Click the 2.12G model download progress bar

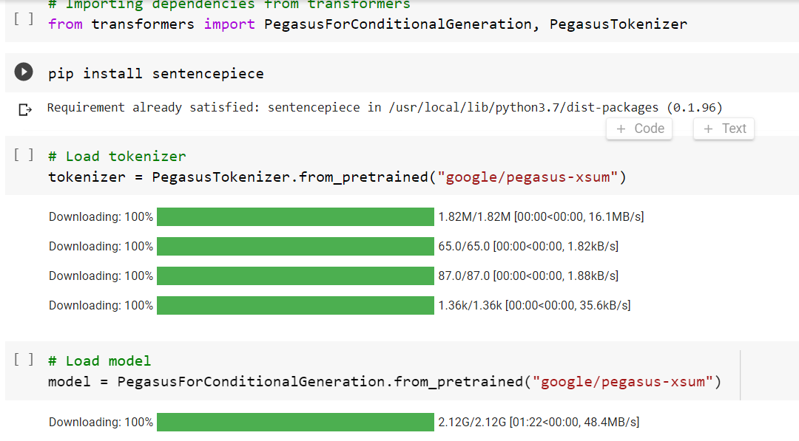click(x=295, y=422)
